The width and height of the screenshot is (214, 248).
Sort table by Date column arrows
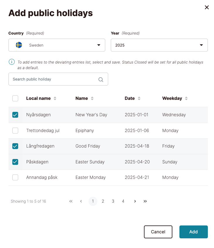point(139,99)
